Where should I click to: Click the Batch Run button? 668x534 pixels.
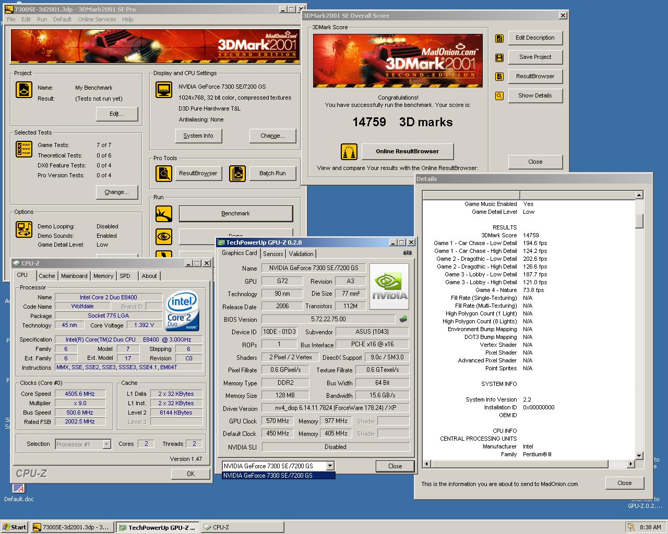272,173
